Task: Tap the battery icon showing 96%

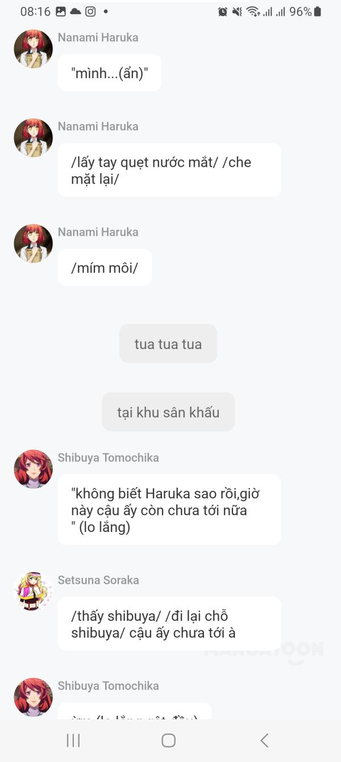Action: pyautogui.click(x=317, y=11)
